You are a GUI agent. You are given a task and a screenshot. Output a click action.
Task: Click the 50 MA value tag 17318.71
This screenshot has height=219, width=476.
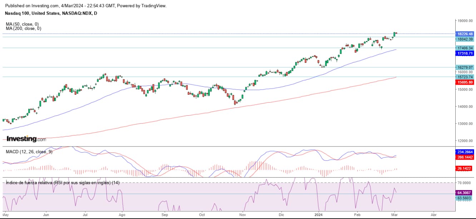465,53
